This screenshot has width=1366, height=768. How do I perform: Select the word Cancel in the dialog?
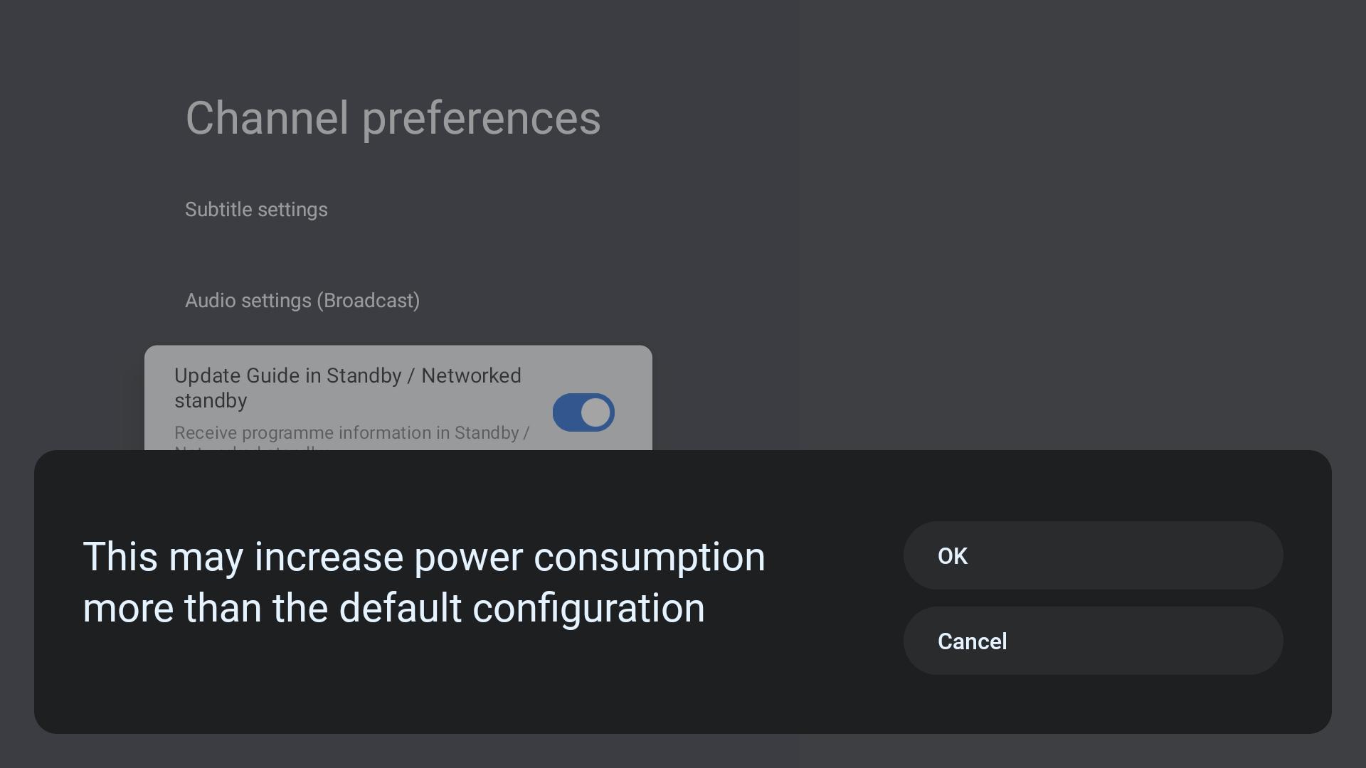[x=972, y=641]
